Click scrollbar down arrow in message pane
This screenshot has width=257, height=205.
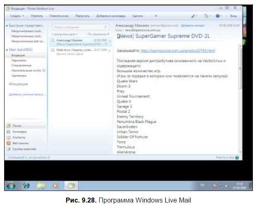tap(240, 152)
